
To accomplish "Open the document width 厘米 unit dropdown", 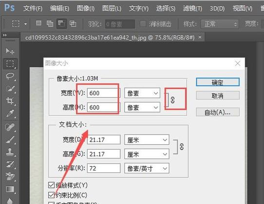I will point(147,140).
